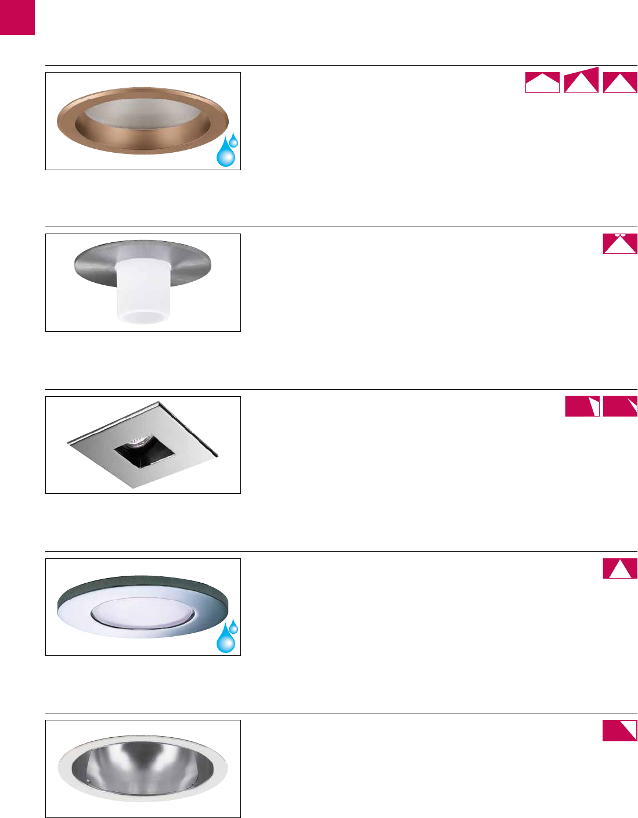638x818 pixels.
Task: View the chrome shower light image
Action: pyautogui.click(x=143, y=607)
